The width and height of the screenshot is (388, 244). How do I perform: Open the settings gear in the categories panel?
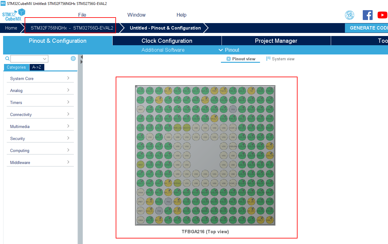coord(73,58)
